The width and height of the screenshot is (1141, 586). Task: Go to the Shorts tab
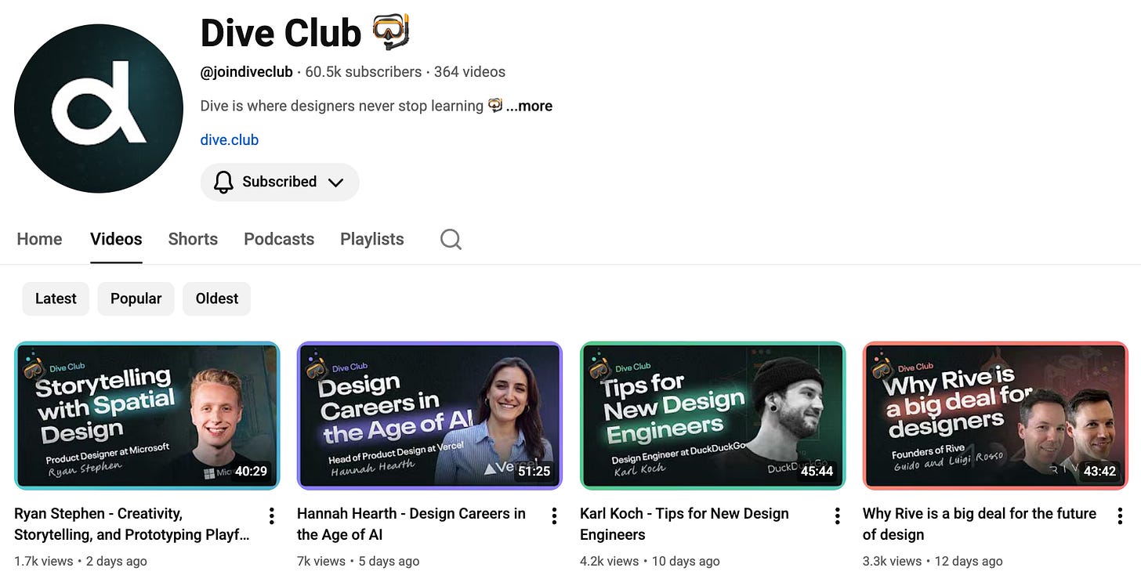(x=193, y=239)
